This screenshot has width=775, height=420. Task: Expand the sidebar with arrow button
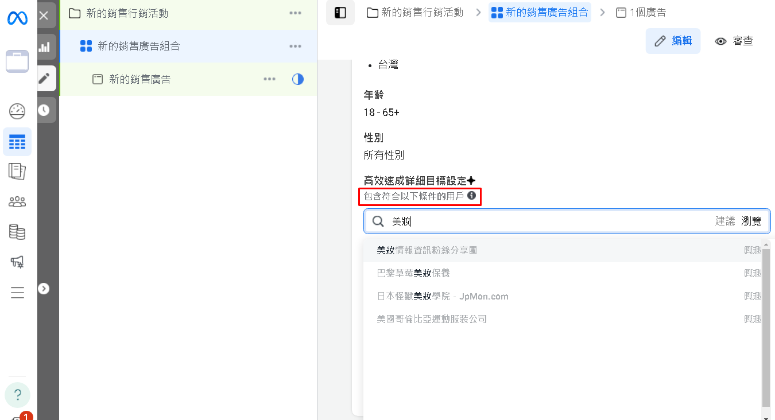coord(44,289)
